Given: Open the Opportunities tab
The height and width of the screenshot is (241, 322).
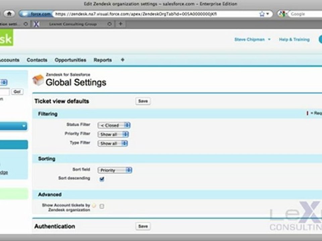Looking at the screenshot, I should click(70, 60).
